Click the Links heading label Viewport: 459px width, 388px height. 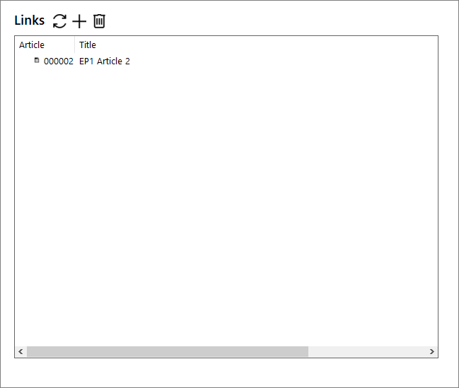pyautogui.click(x=30, y=20)
